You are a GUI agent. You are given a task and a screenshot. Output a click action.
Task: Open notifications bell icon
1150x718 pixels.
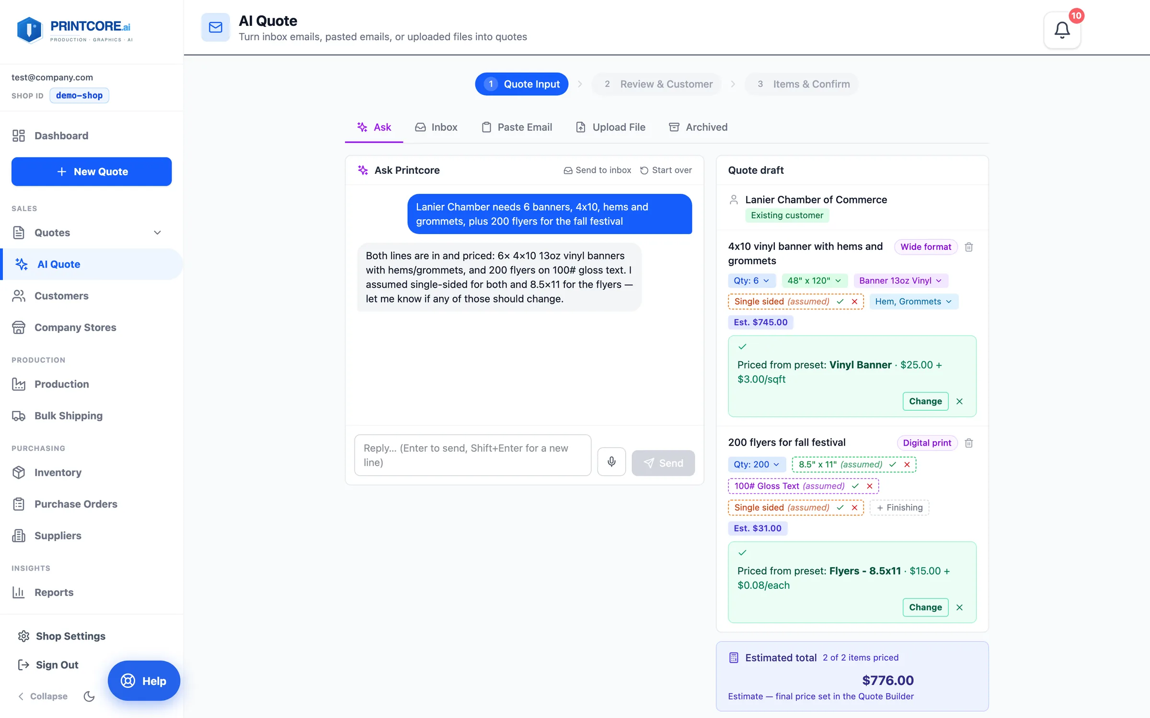tap(1062, 30)
